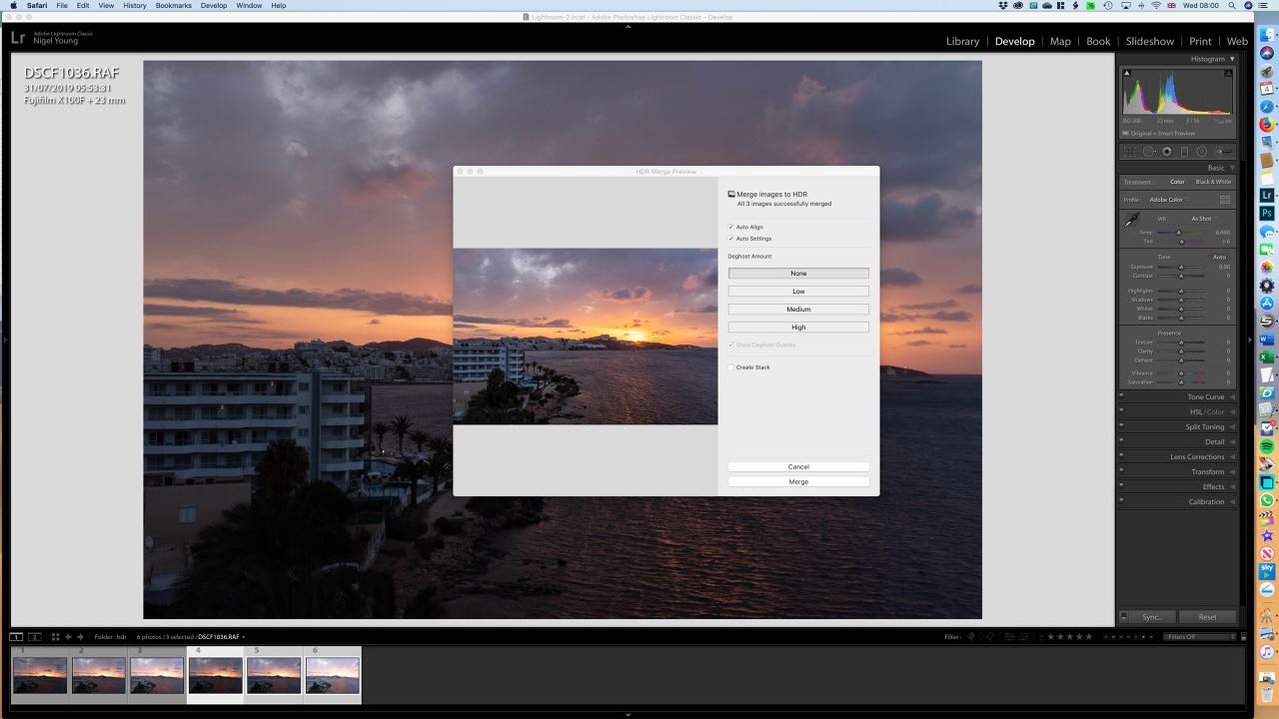
Task: Open the Develop menu
Action: 213,5
